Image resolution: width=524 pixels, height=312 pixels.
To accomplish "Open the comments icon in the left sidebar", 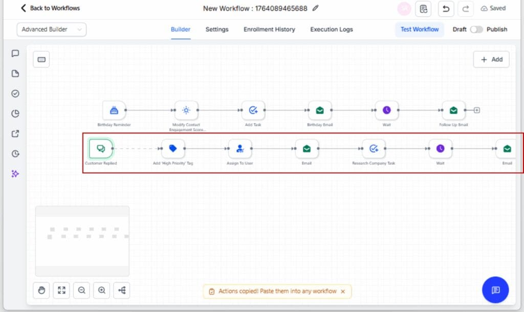I will (x=15, y=53).
